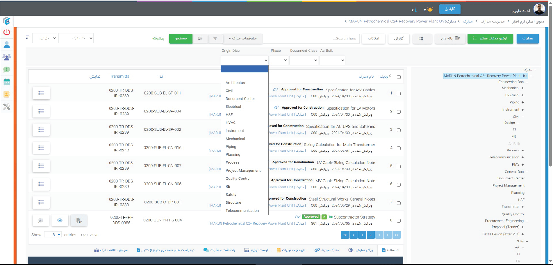Screen dimensions: 553x265
Task: Choose Piping in the dropdown list
Action: (x=231, y=147)
